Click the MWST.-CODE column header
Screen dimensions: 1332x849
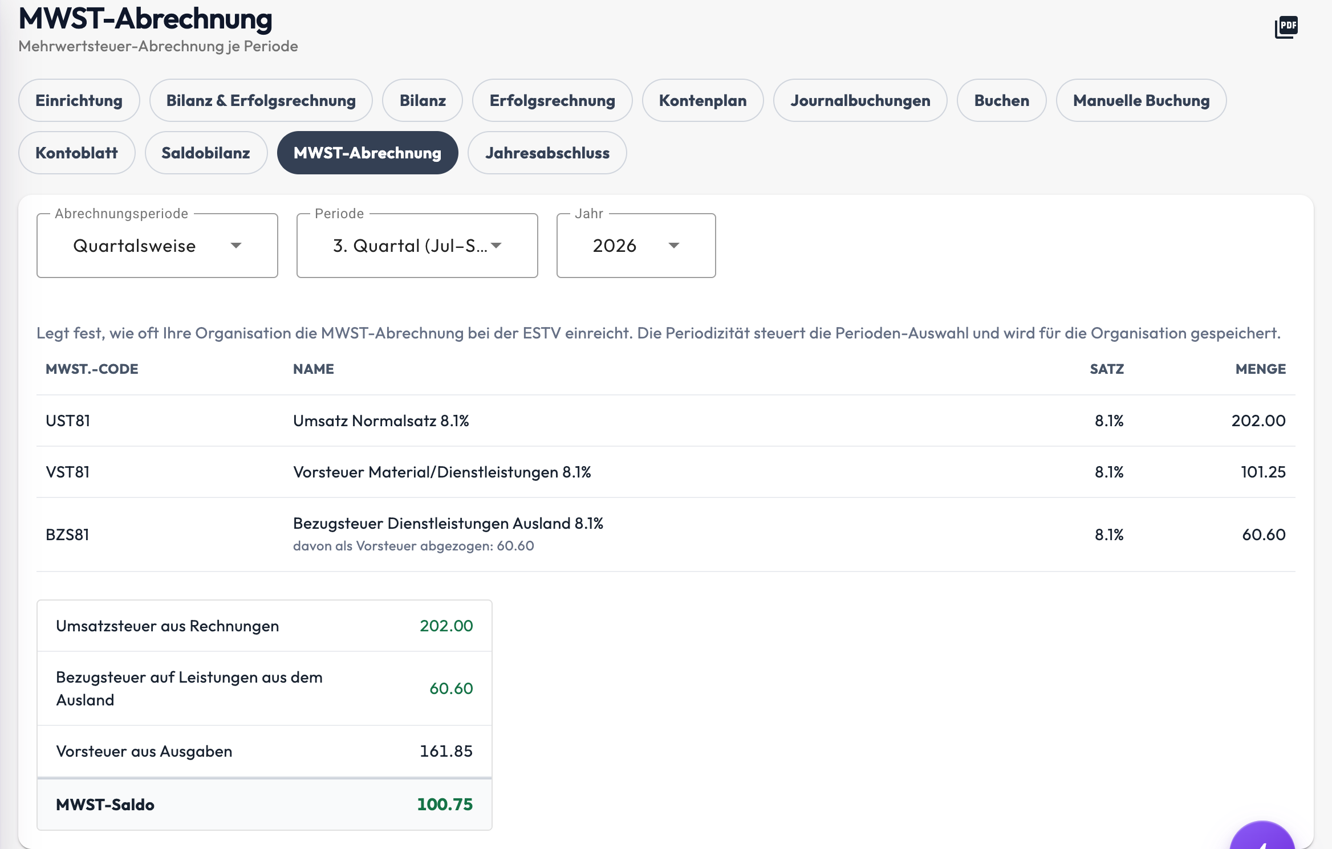point(92,369)
